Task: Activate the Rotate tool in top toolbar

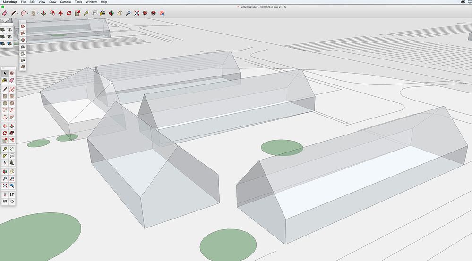Action: [x=69, y=13]
